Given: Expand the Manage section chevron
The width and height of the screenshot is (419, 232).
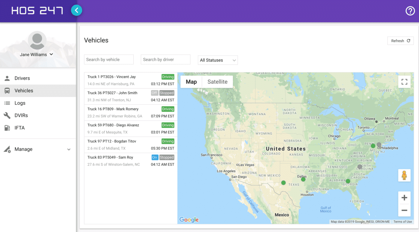Looking at the screenshot, I should pyautogui.click(x=69, y=149).
